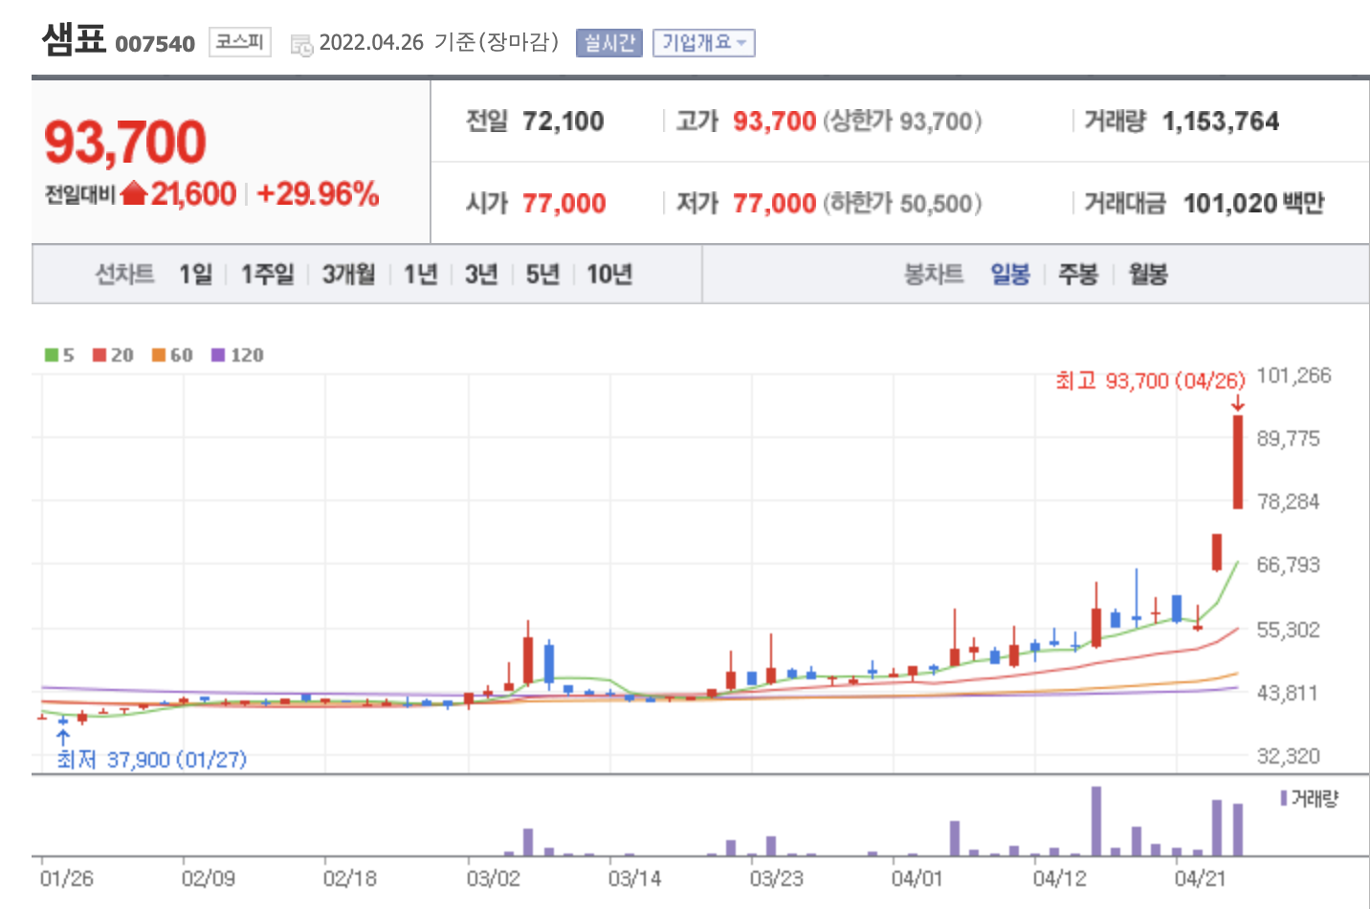Click the green 5-day moving average swatch
Viewport: 1370px width, 909px height.
coord(52,355)
